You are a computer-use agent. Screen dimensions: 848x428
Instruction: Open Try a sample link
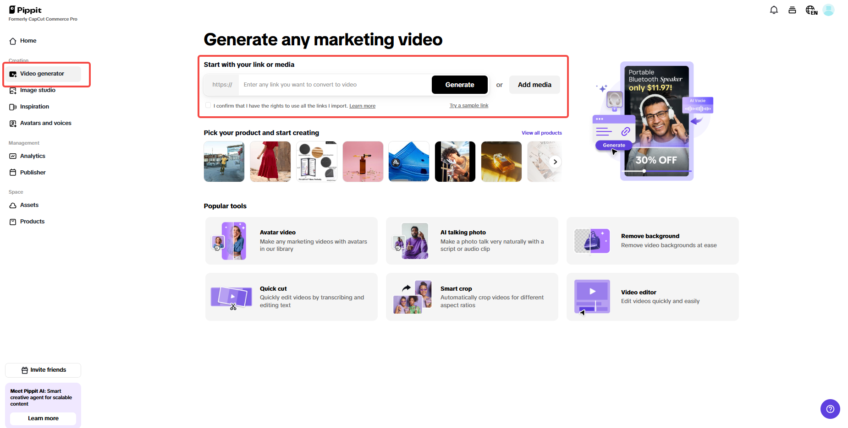468,105
